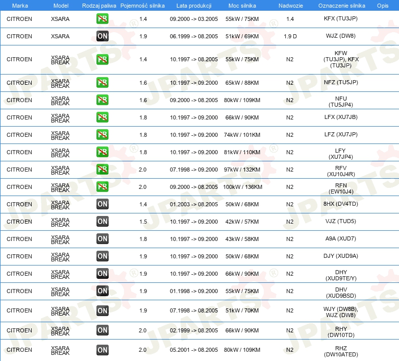
Task: Click engine power 65kW / 88KM
Action: [242, 83]
